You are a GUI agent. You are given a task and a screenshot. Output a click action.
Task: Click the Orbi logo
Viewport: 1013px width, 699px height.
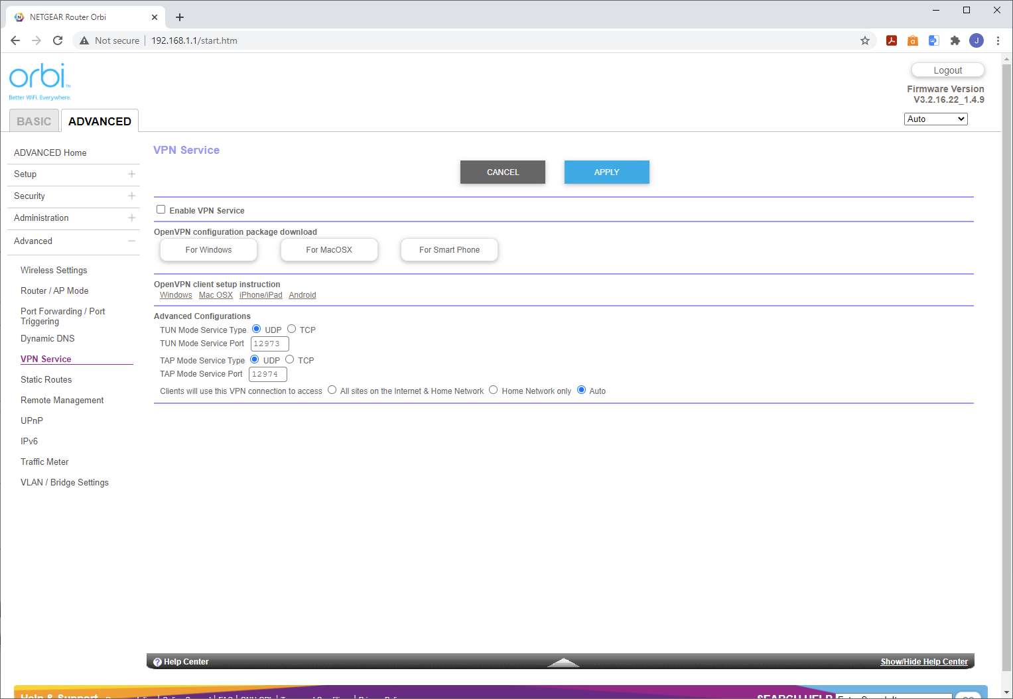(x=40, y=82)
